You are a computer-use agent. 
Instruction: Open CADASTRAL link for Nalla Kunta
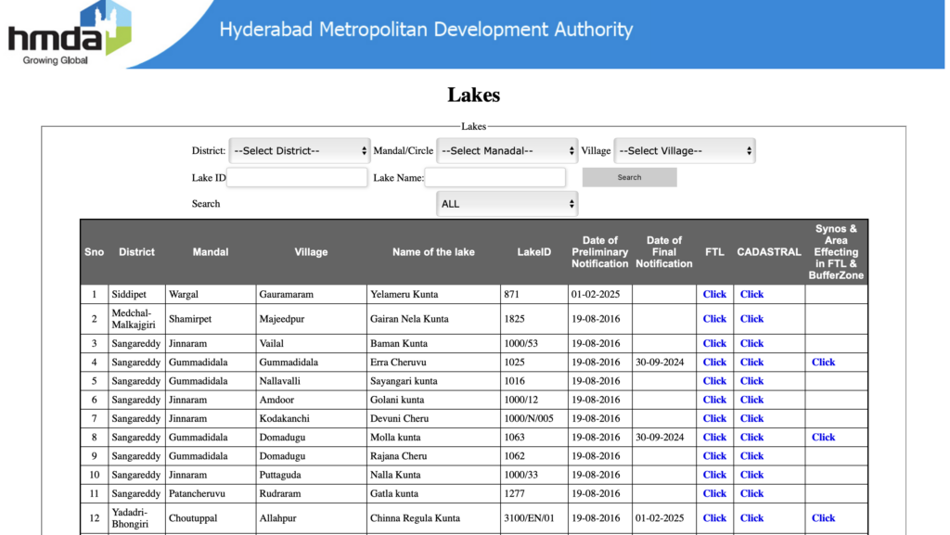751,475
